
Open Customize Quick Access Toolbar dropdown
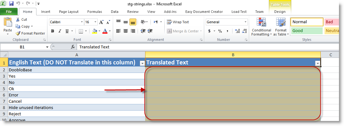tap(38, 4)
